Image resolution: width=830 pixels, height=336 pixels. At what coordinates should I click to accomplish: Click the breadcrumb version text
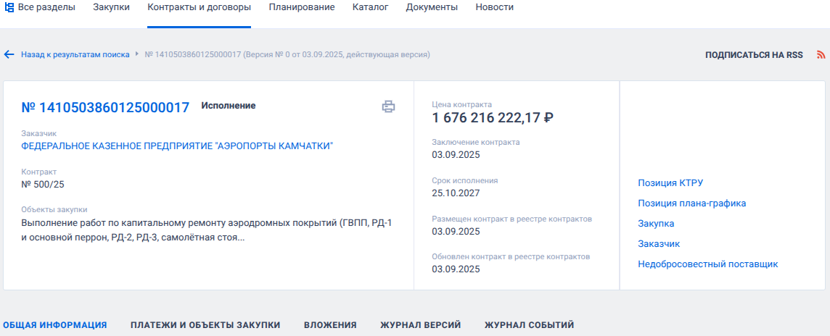click(x=287, y=54)
